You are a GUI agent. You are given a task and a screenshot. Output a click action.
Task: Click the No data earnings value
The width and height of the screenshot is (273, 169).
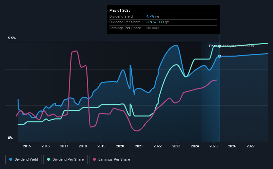click(153, 28)
